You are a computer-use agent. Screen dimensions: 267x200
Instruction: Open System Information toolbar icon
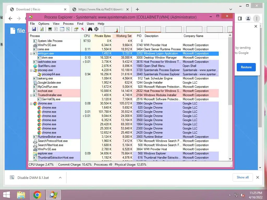(x=50, y=29)
